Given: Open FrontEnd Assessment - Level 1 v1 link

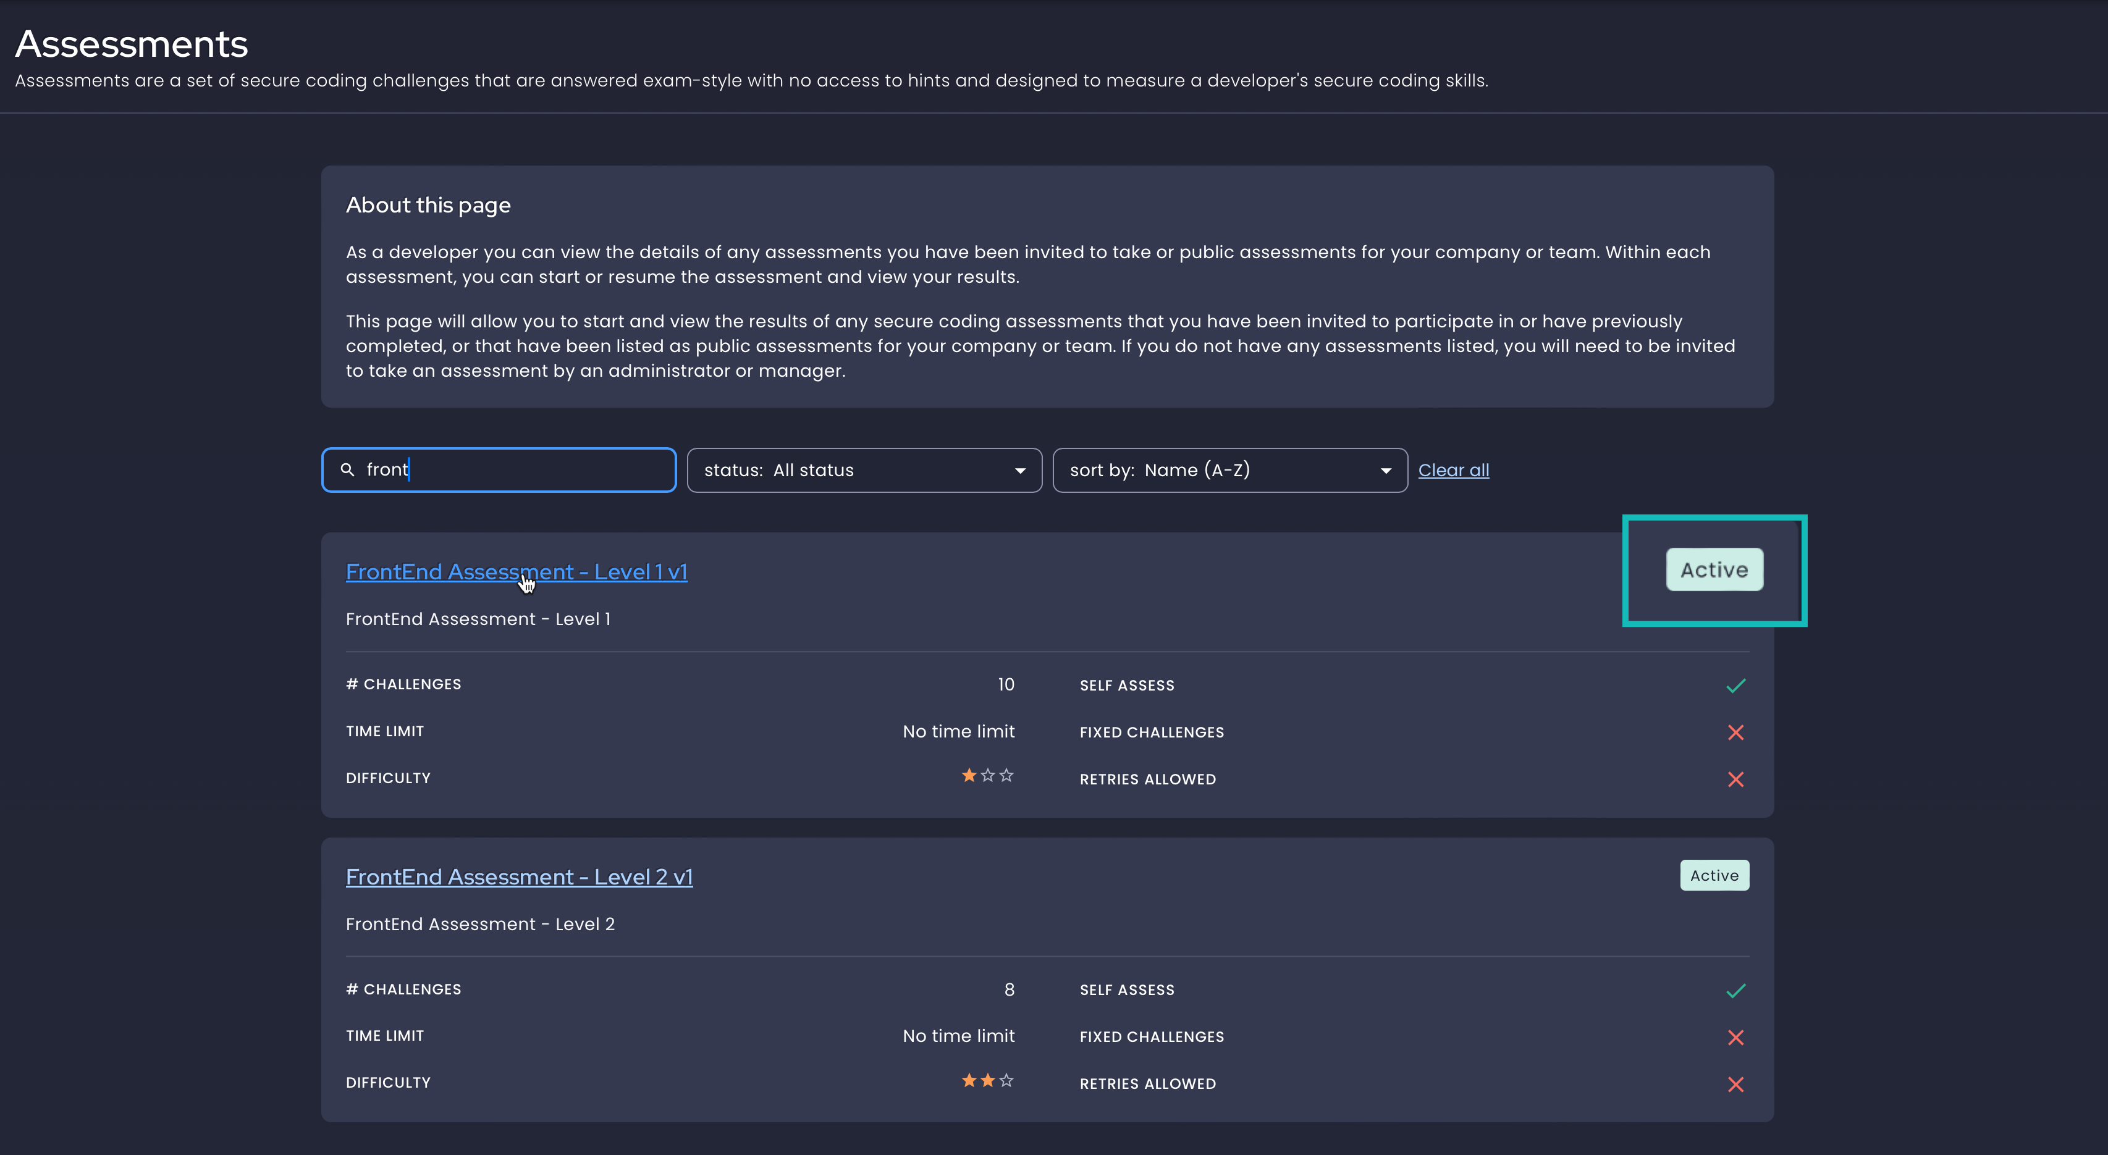Looking at the screenshot, I should (516, 572).
